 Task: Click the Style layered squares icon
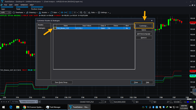(x=51, y=13)
